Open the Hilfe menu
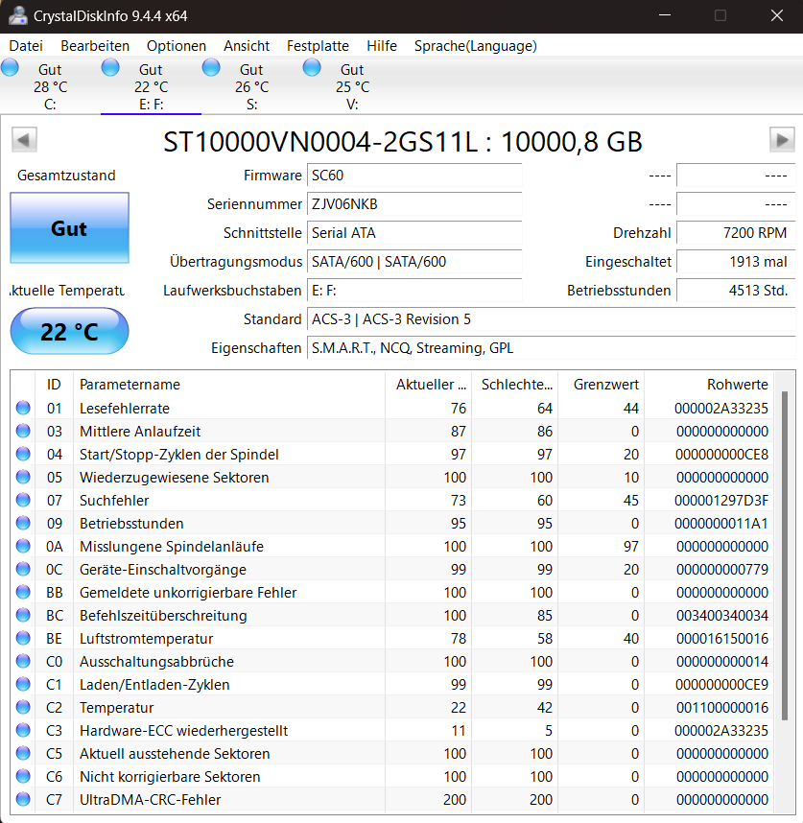The height and width of the screenshot is (823, 803). [x=382, y=46]
